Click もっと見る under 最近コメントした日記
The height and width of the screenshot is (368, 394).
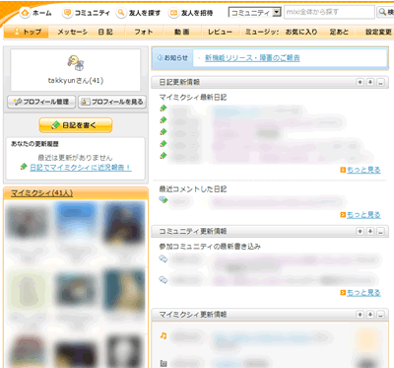363,215
